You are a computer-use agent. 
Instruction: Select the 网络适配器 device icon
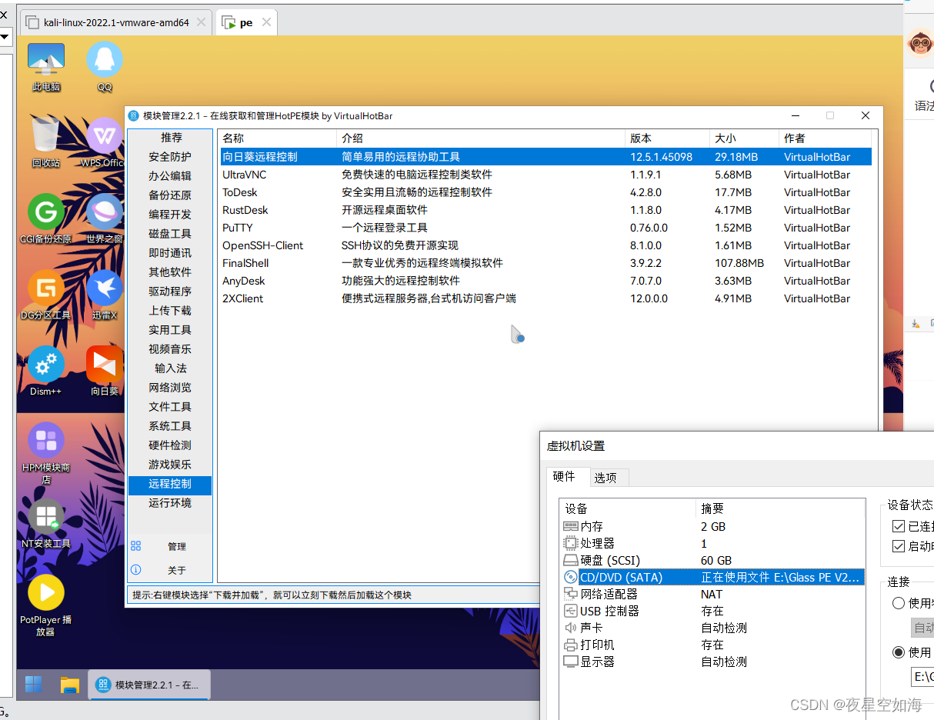click(x=571, y=594)
